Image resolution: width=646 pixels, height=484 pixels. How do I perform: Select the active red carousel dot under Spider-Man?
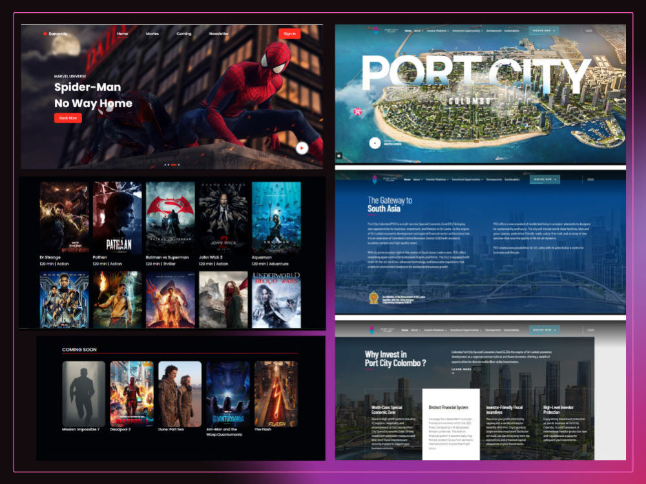tap(174, 165)
